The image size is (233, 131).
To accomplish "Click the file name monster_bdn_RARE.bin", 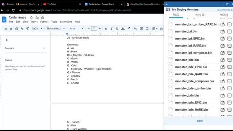I will coord(191,110).
